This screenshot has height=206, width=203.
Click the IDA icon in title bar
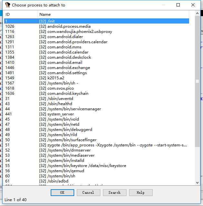coord(8,5)
